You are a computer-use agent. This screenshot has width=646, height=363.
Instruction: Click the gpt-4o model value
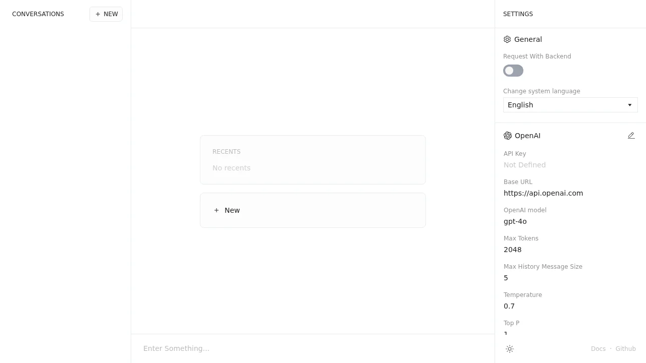pyautogui.click(x=515, y=221)
